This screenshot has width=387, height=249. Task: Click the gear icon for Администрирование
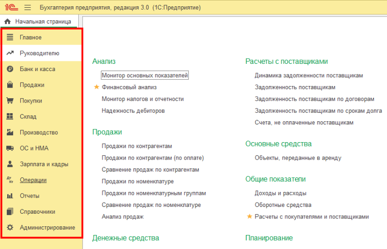point(10,227)
